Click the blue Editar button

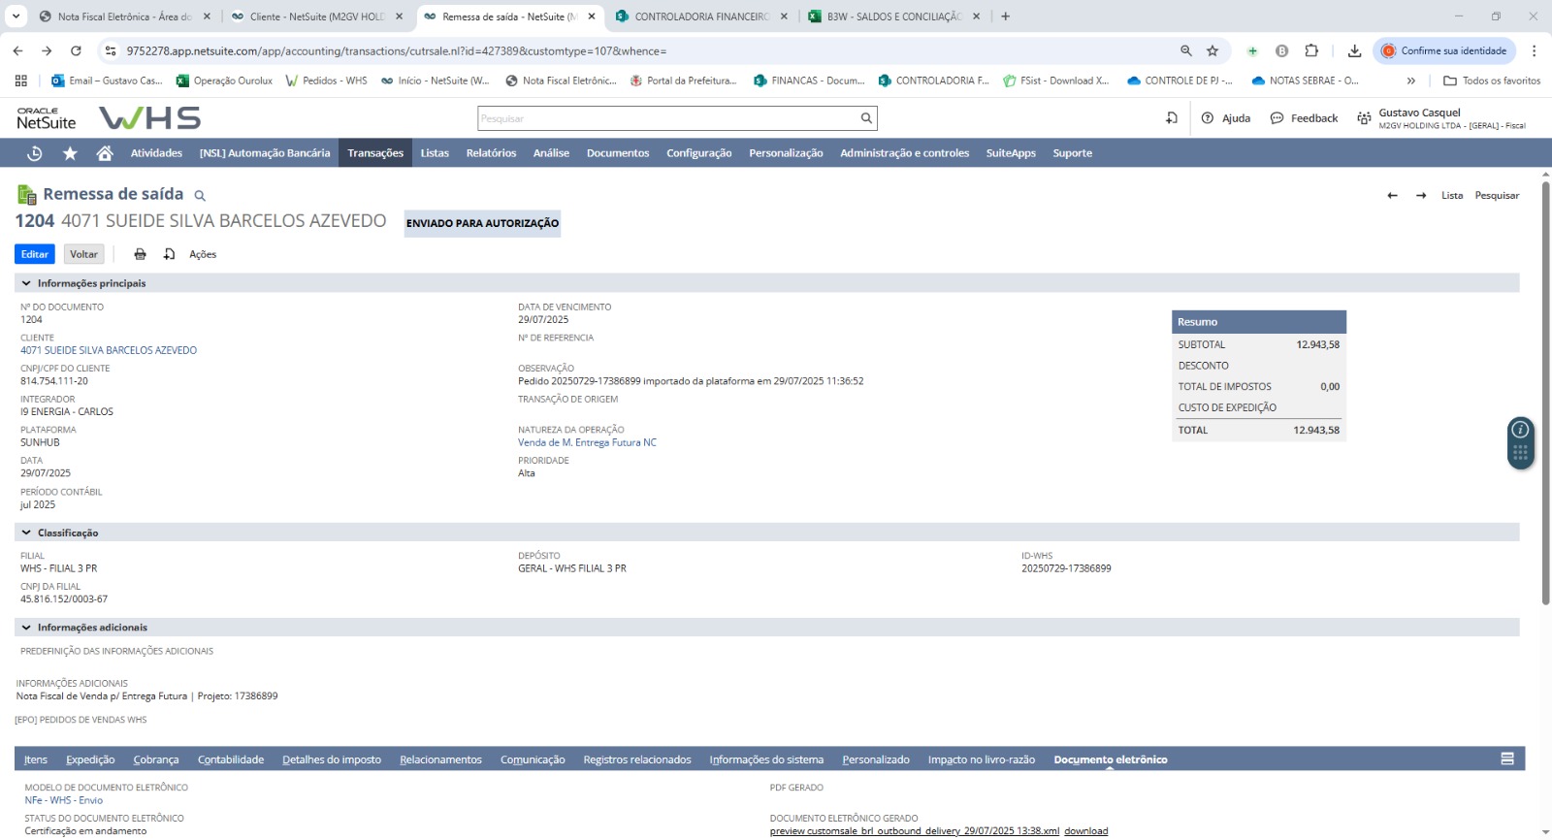tap(35, 254)
